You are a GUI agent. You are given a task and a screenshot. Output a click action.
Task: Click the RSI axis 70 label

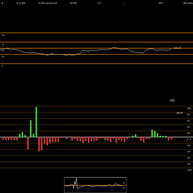pos(3,44)
